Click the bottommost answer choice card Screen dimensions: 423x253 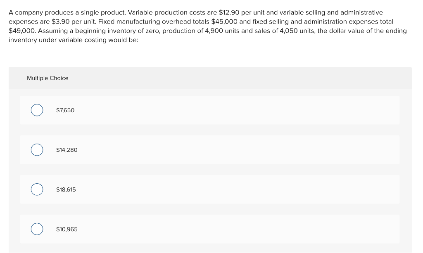210,229
